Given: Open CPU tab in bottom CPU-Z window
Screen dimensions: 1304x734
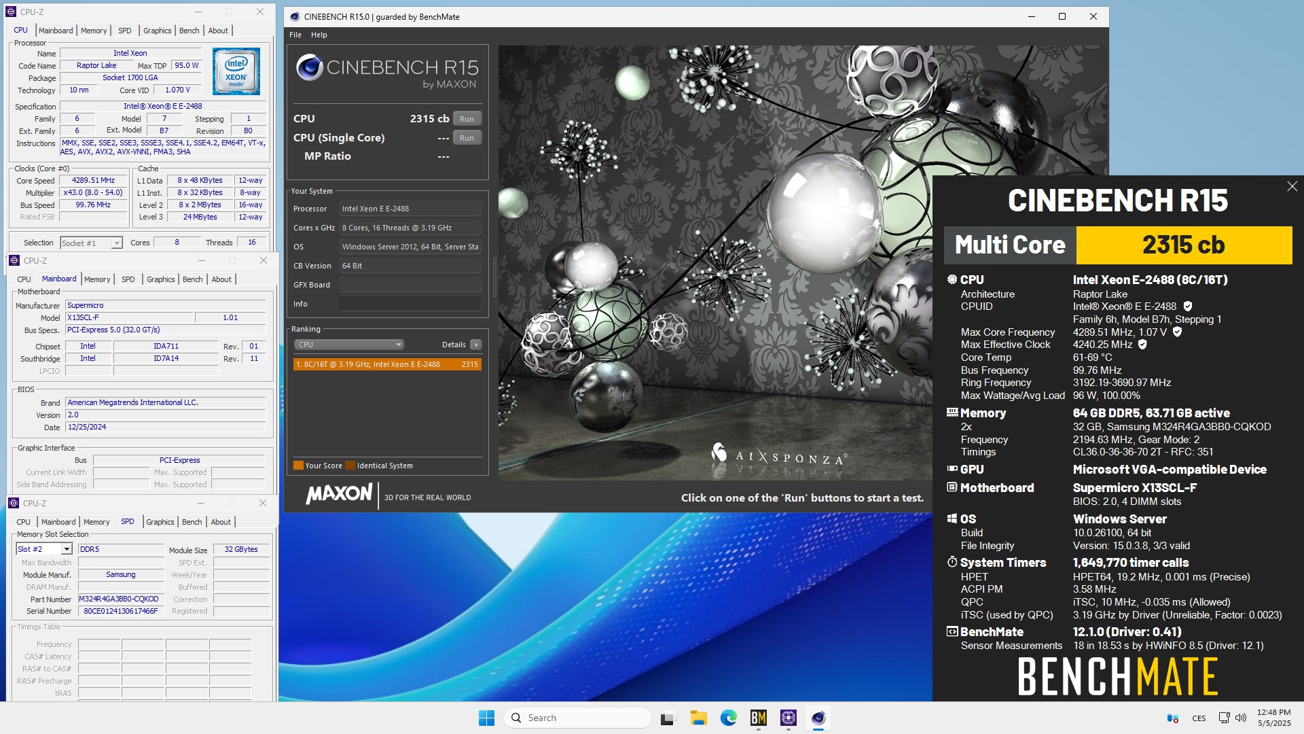Looking at the screenshot, I should click(x=23, y=522).
